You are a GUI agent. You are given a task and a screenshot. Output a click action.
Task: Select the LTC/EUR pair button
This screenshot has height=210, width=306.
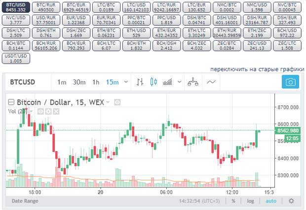(197, 7)
